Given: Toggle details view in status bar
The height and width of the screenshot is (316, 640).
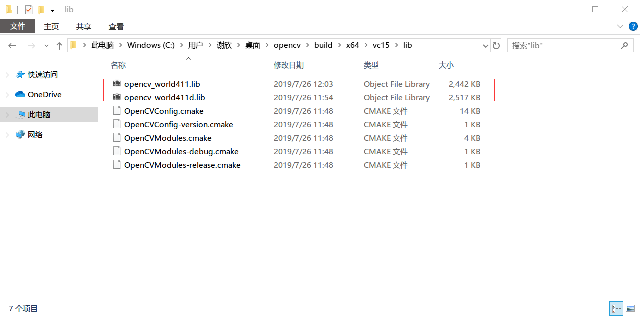Looking at the screenshot, I should click(616, 308).
